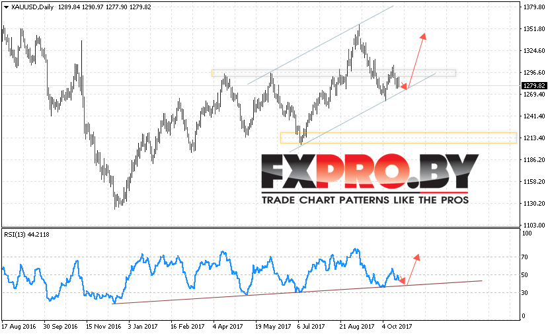Select the lower yellow support zone rectangle
This screenshot has height=334, width=548.
pyautogui.click(x=399, y=138)
